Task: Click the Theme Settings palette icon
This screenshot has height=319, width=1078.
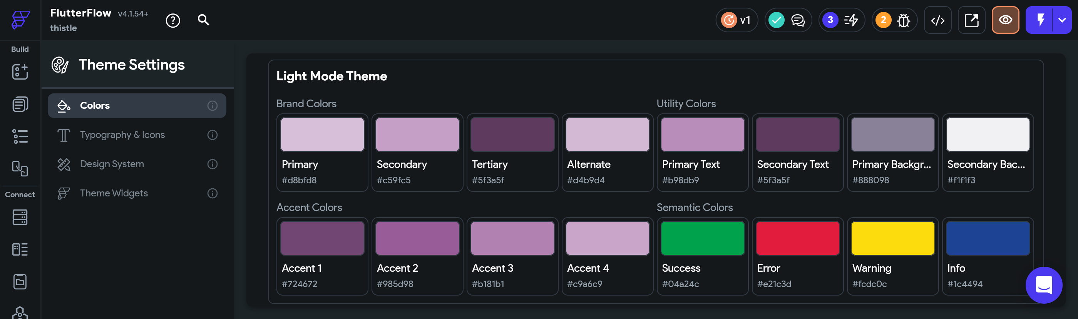Action: pyautogui.click(x=60, y=65)
